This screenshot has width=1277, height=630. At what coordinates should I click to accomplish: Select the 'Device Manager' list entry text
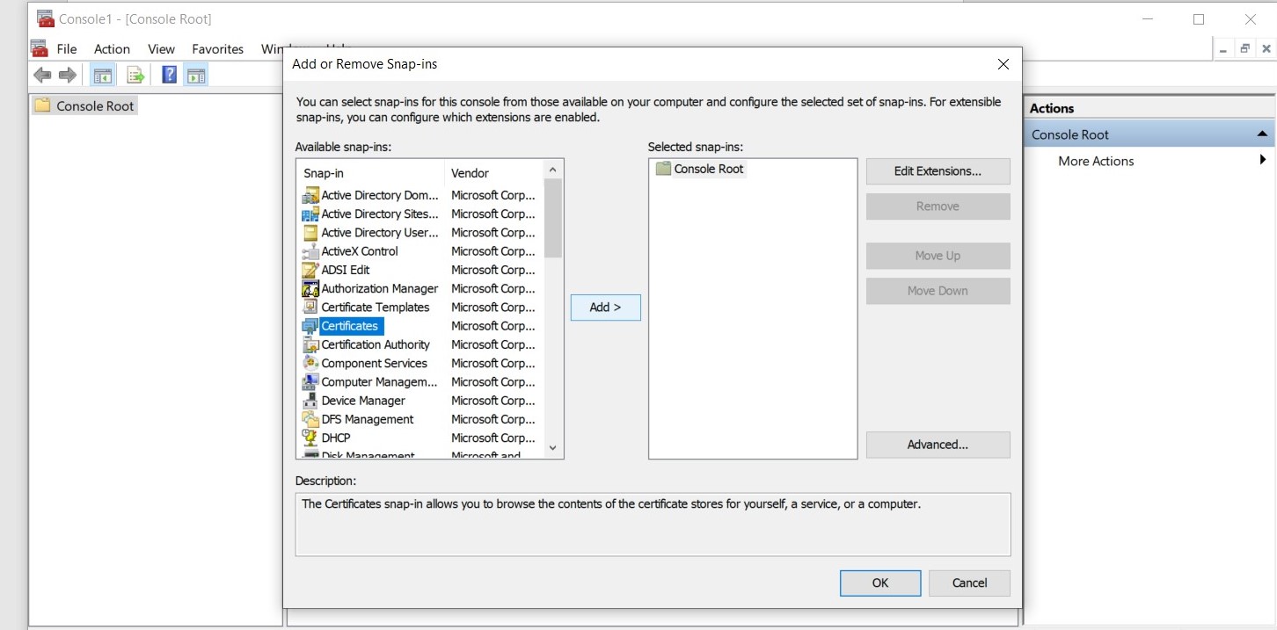(363, 401)
